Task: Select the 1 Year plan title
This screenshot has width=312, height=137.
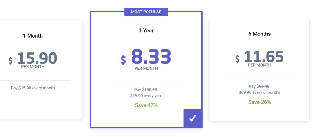Action: pos(146,31)
